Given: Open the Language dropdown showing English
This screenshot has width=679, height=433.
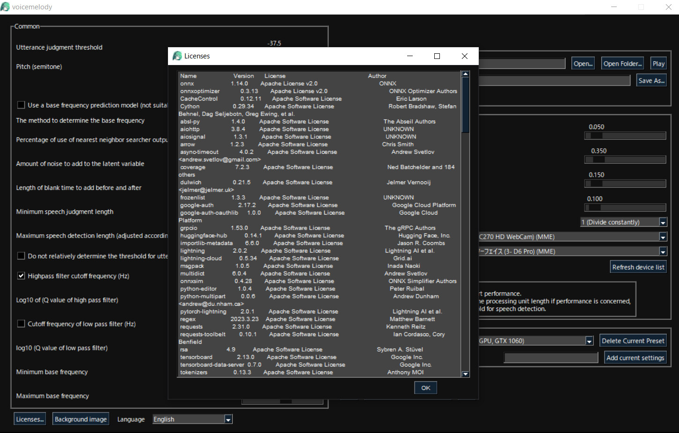Looking at the screenshot, I should (228, 419).
